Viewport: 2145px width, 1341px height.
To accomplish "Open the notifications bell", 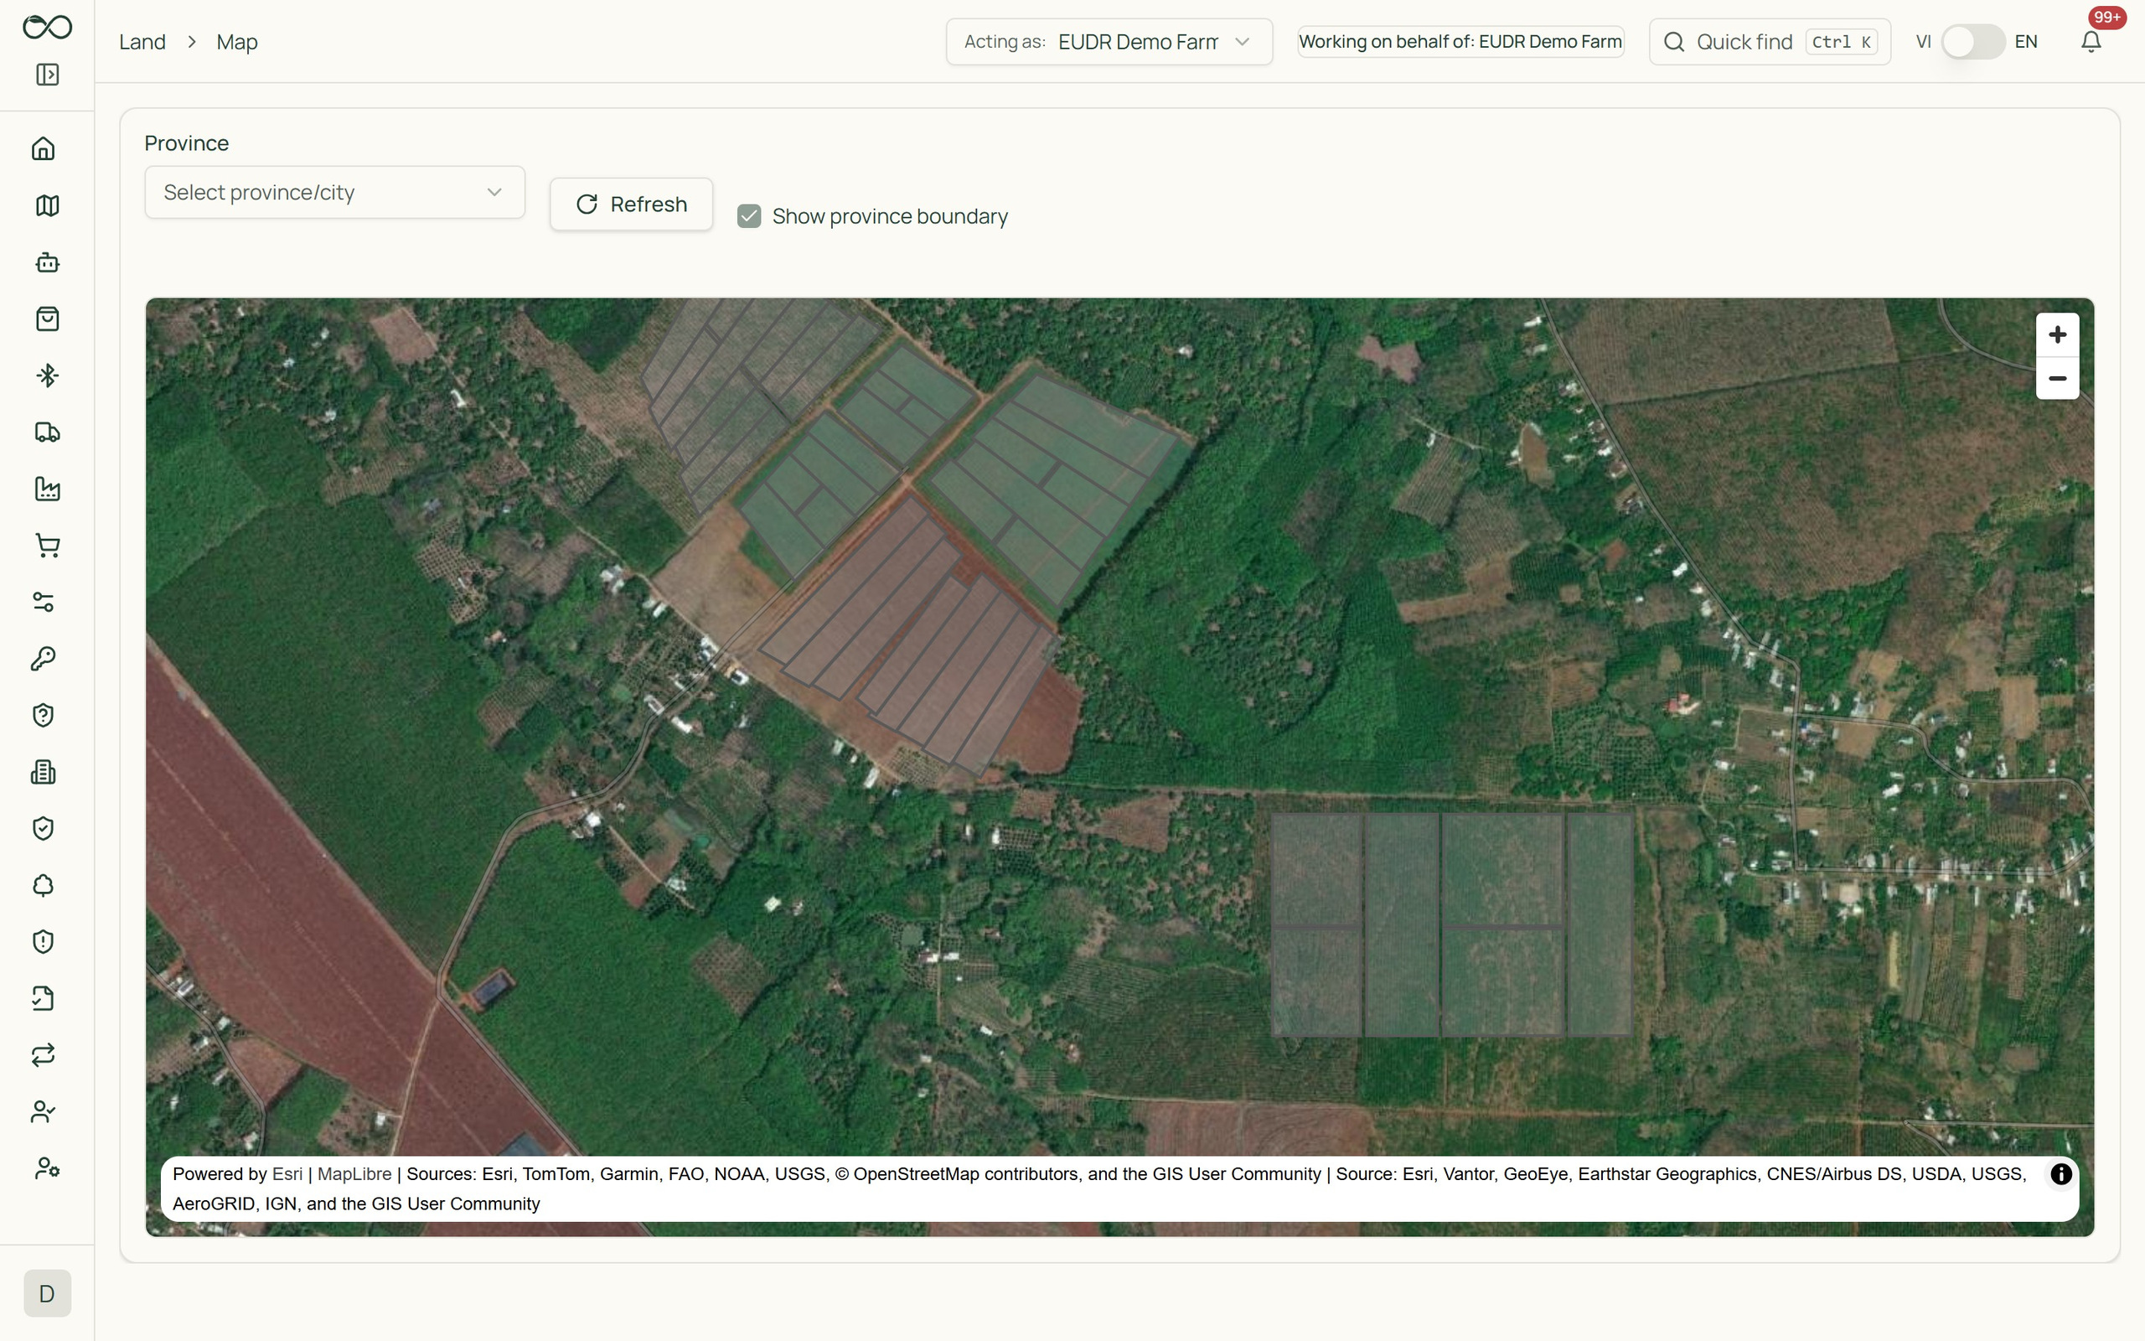I will (2091, 42).
